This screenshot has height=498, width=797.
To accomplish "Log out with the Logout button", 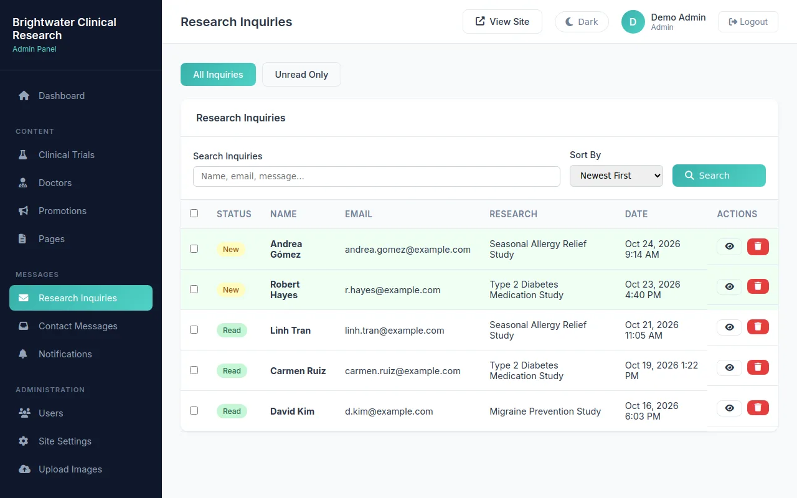I will pyautogui.click(x=748, y=22).
